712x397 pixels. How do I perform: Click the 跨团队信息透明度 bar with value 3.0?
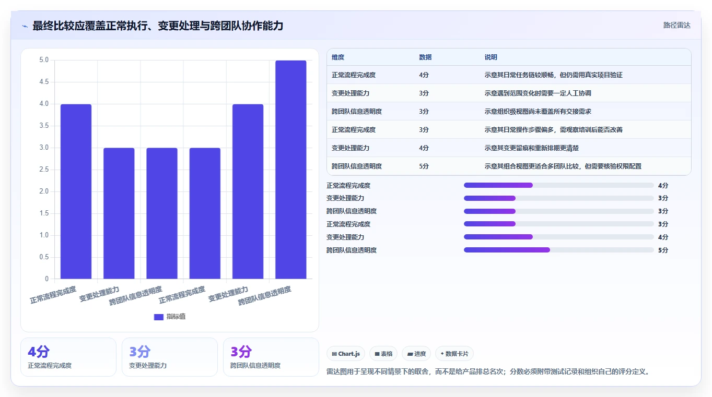162,213
